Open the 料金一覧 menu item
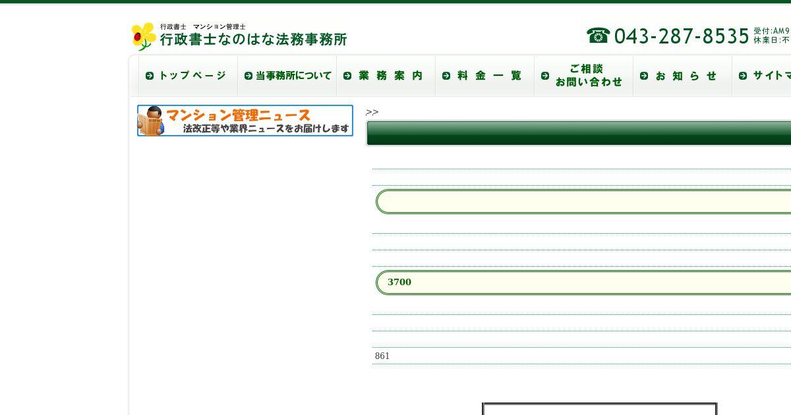 coord(485,76)
